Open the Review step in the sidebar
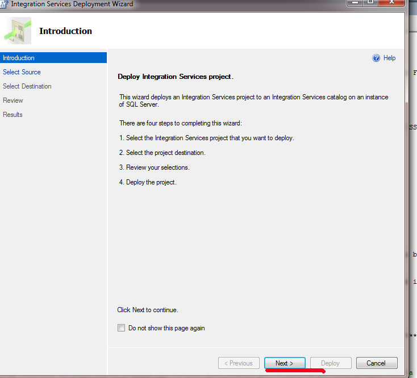This screenshot has width=417, height=378. pyautogui.click(x=12, y=100)
